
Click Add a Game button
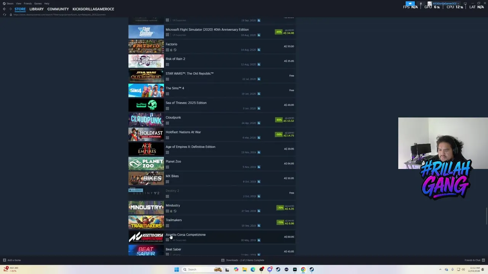click(x=12, y=260)
